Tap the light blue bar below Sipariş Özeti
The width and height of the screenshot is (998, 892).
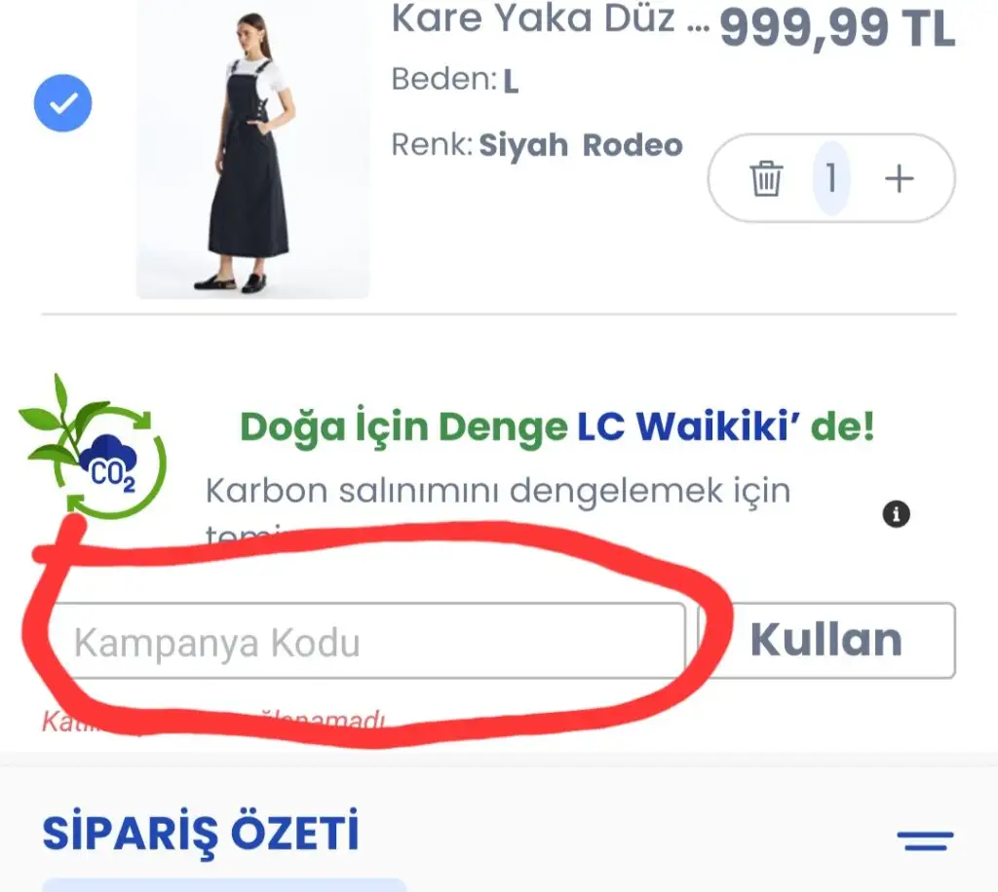tap(224, 885)
